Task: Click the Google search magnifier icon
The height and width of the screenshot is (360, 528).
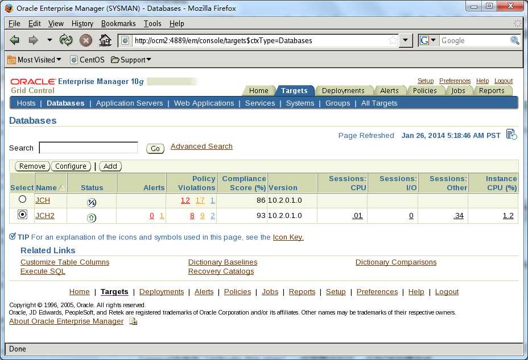Action: [514, 41]
